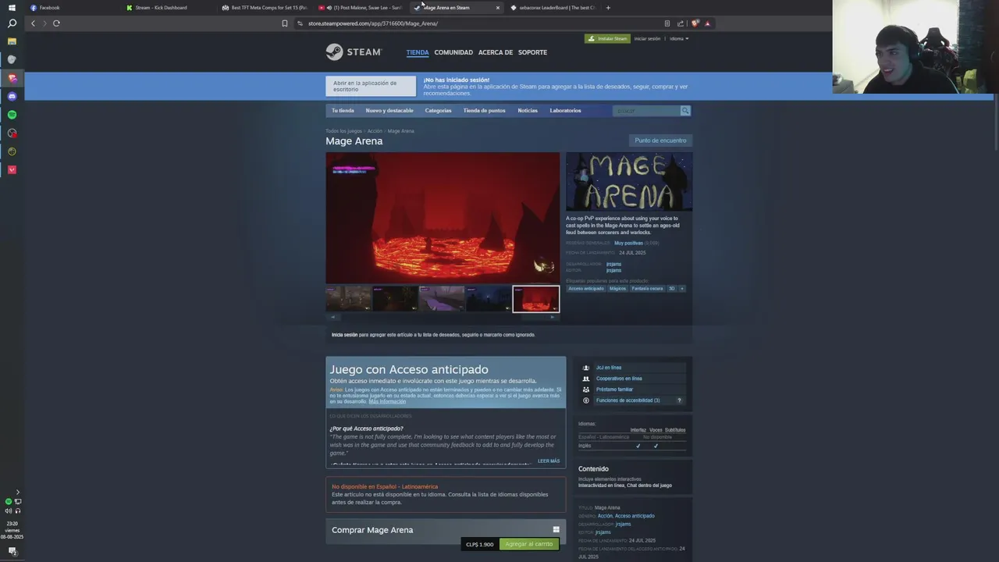The height and width of the screenshot is (562, 999).
Task: Click the iniciar sesión link in header
Action: pos(647,38)
